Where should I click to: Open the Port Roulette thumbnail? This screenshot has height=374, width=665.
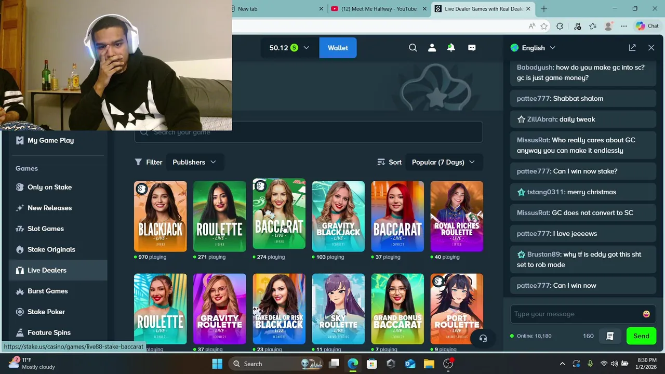click(457, 309)
